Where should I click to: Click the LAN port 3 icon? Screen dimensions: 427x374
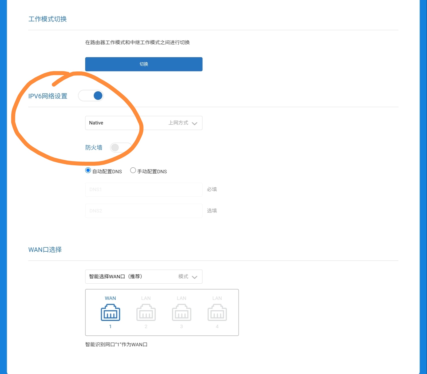[x=181, y=313]
